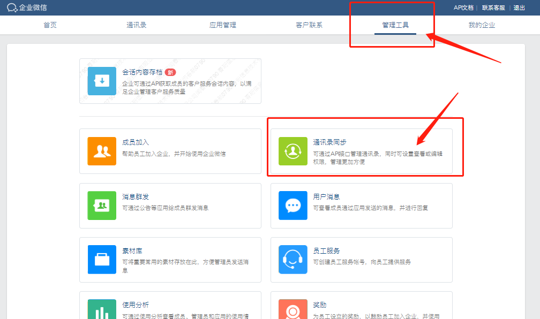The image size is (540, 319).
Task: Click the blue 用户消息 chat bubble icon
Action: pyautogui.click(x=292, y=206)
